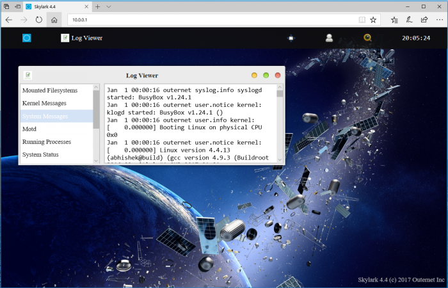Click the log list scrollbar thumb
The height and width of the screenshot is (288, 448).
[96, 109]
